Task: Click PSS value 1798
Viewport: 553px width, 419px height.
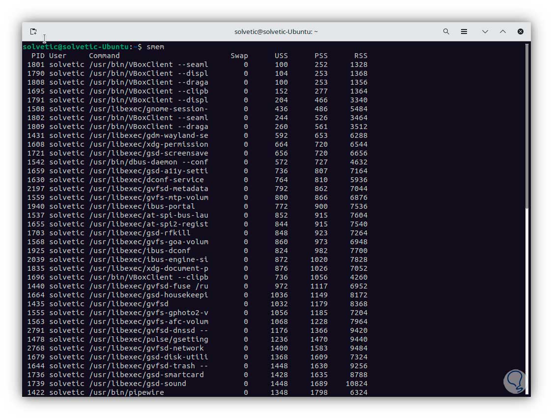Action: (x=319, y=392)
